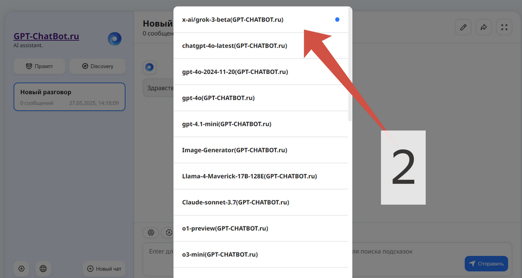Viewport: 522px width, 278px height.
Task: Click the message input field
Action: [327, 259]
